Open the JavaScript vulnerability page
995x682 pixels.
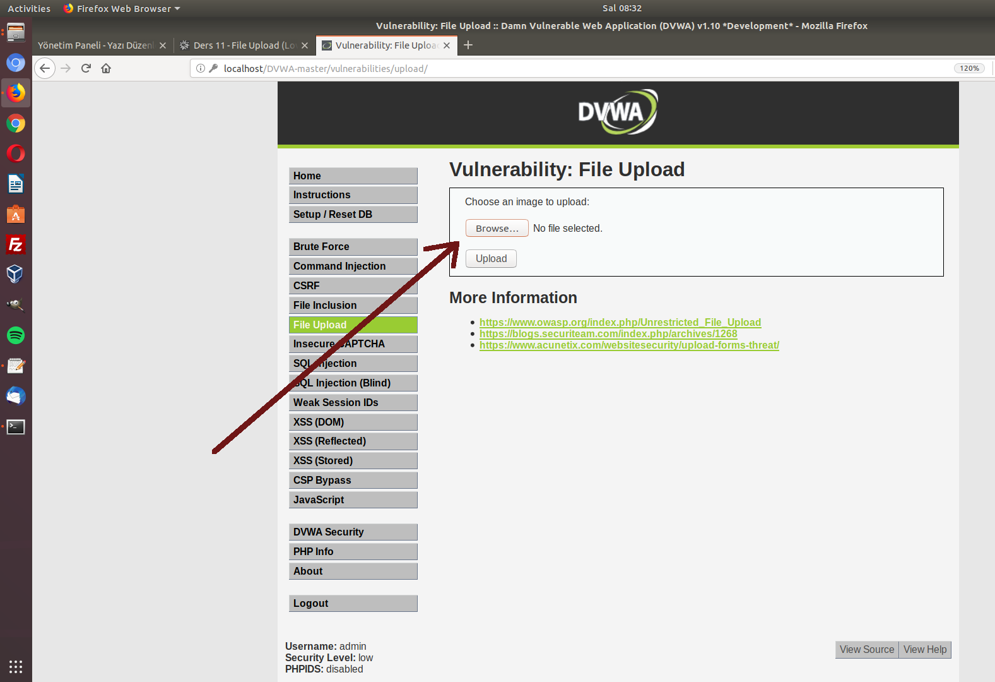353,500
